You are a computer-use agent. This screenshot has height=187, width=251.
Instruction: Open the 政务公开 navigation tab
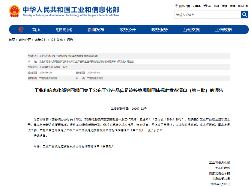pyautogui.click(x=127, y=30)
